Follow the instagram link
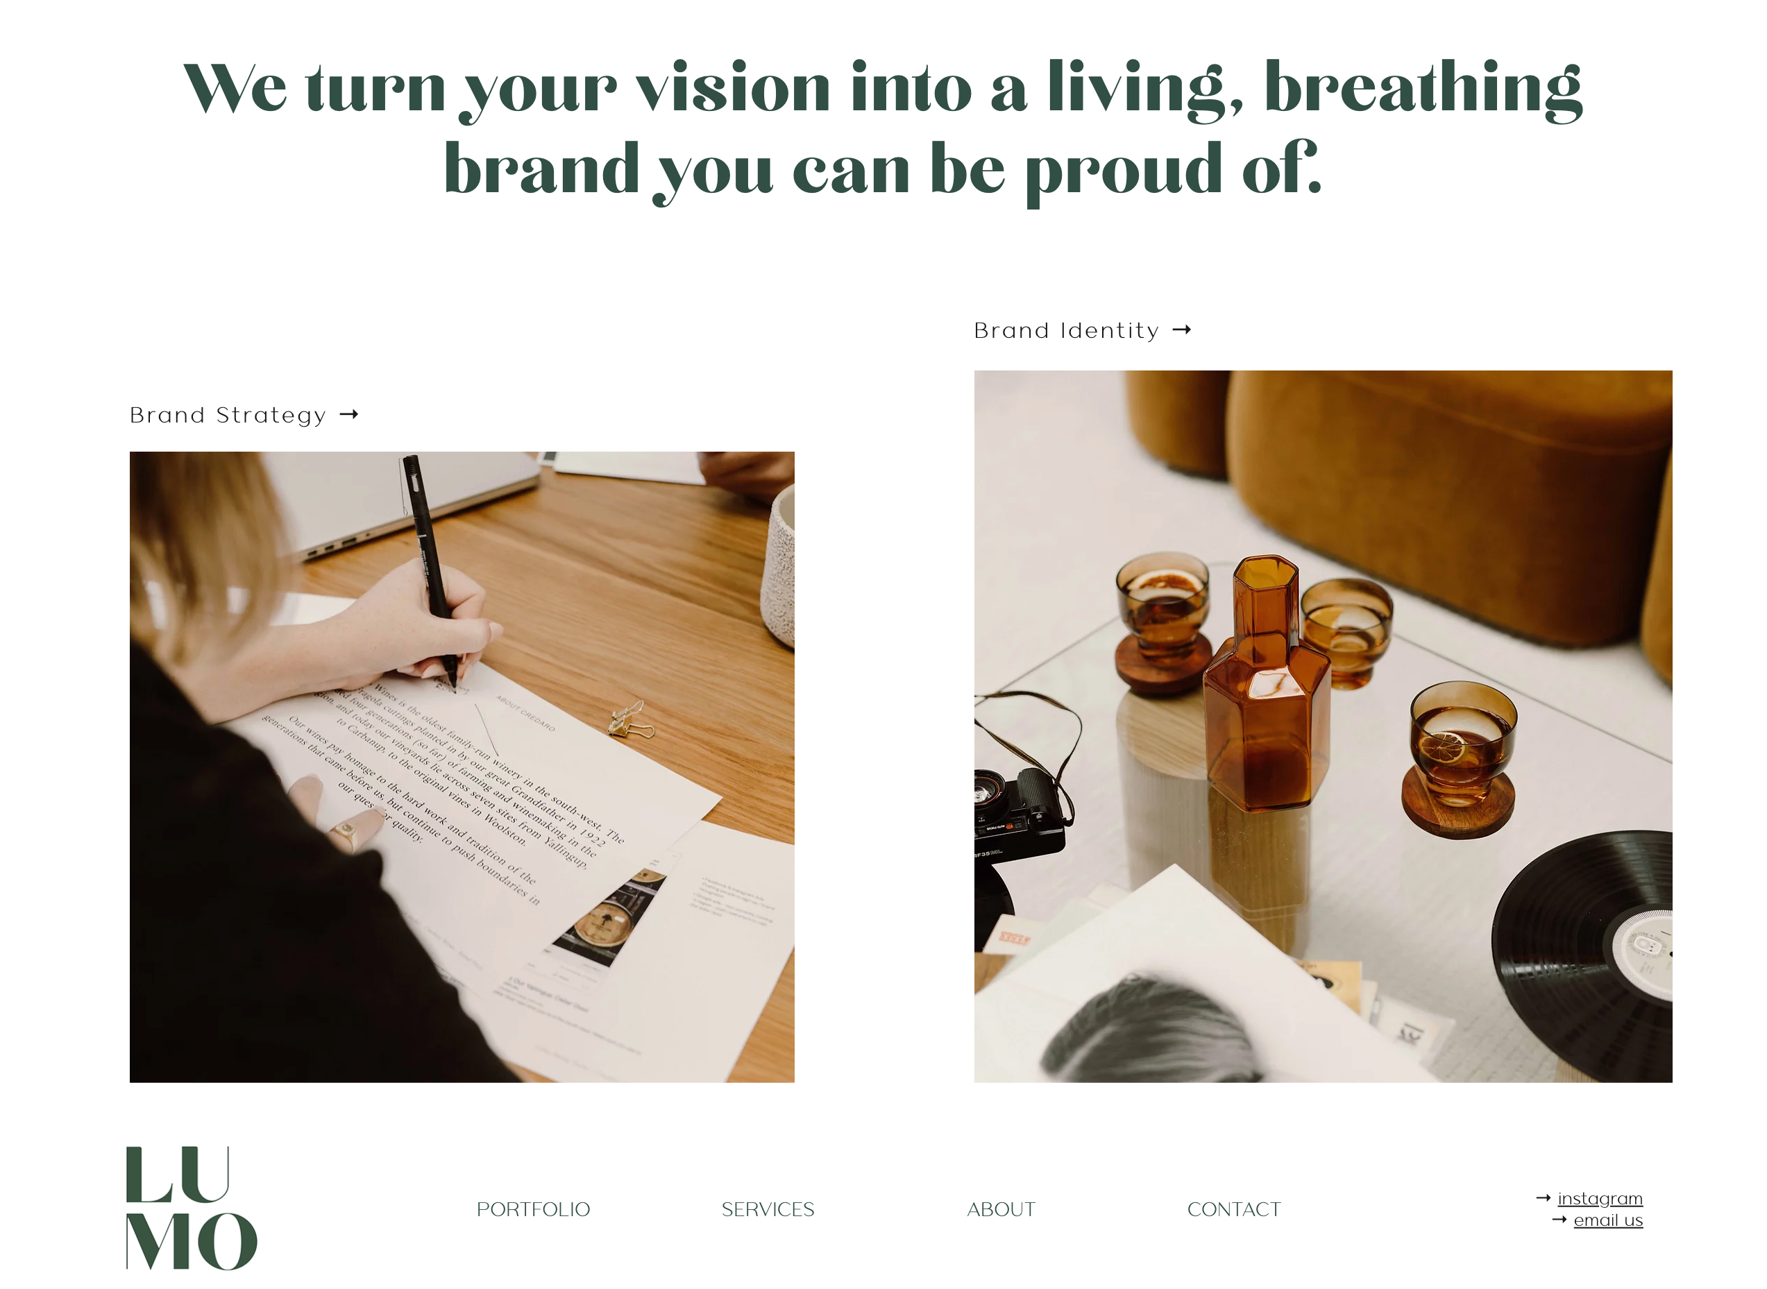The height and width of the screenshot is (1289, 1767). click(1600, 1199)
